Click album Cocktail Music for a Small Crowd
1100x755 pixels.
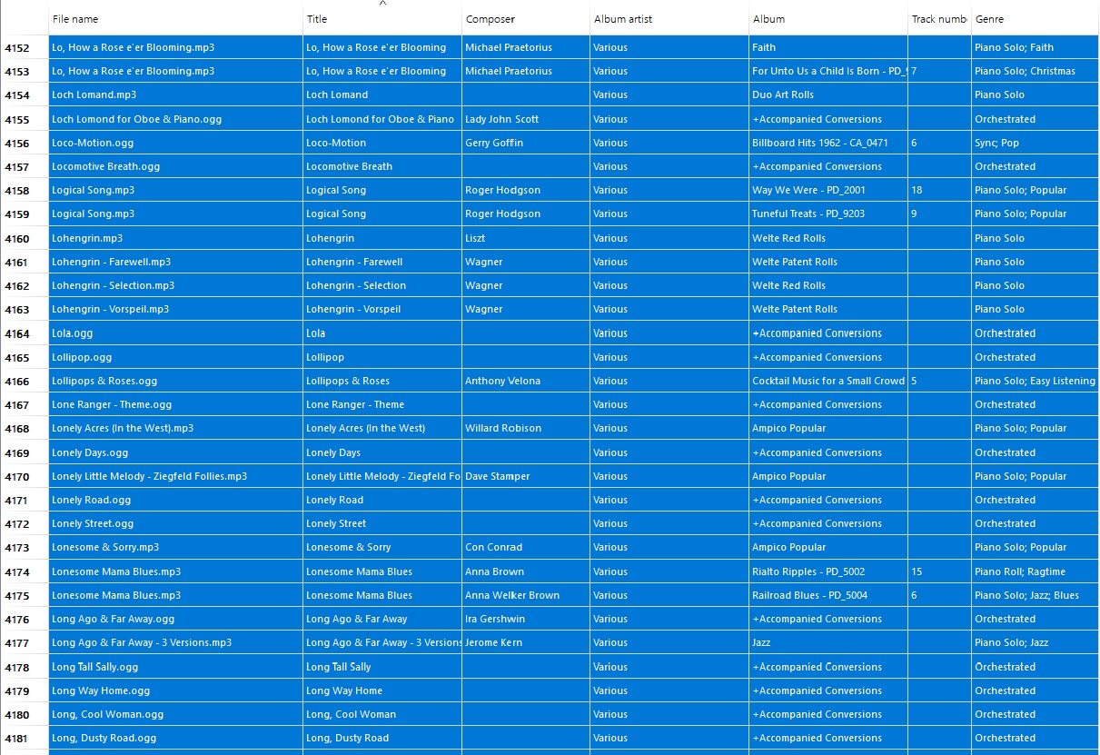[x=827, y=382]
